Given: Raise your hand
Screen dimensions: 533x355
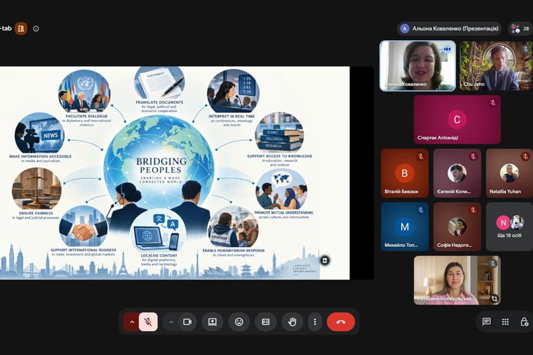Looking at the screenshot, I should pos(292,322).
